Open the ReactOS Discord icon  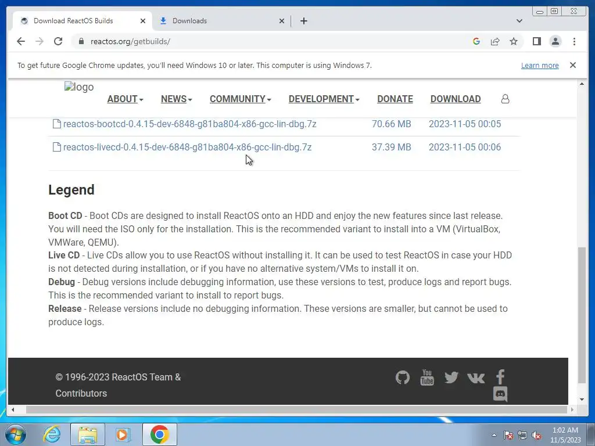[x=500, y=394]
